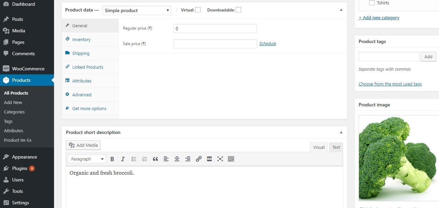This screenshot has height=208, width=439.
Task: Insert a numbered list
Action: tap(145, 159)
